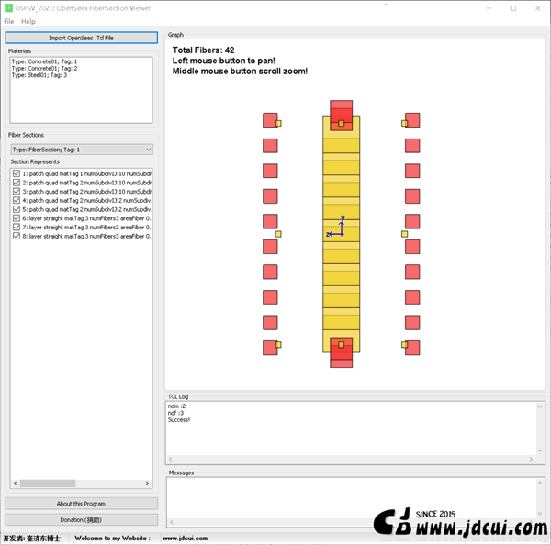The image size is (551, 545).
Task: Click right arrow of Section Represents scrollbar
Action: [x=147, y=484]
